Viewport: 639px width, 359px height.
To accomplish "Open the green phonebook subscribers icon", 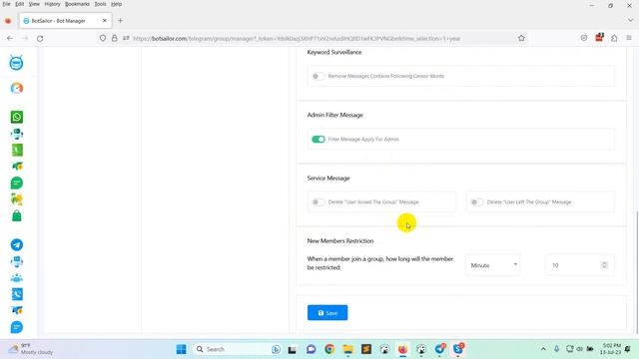I will click(x=17, y=151).
